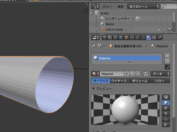Screen dimensions: 177x132
Task: Expand the material list filter options
Action: (95, 62)
